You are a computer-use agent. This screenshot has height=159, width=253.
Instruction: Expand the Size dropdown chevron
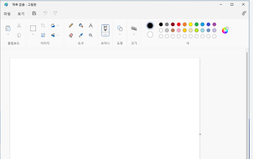coord(134,34)
